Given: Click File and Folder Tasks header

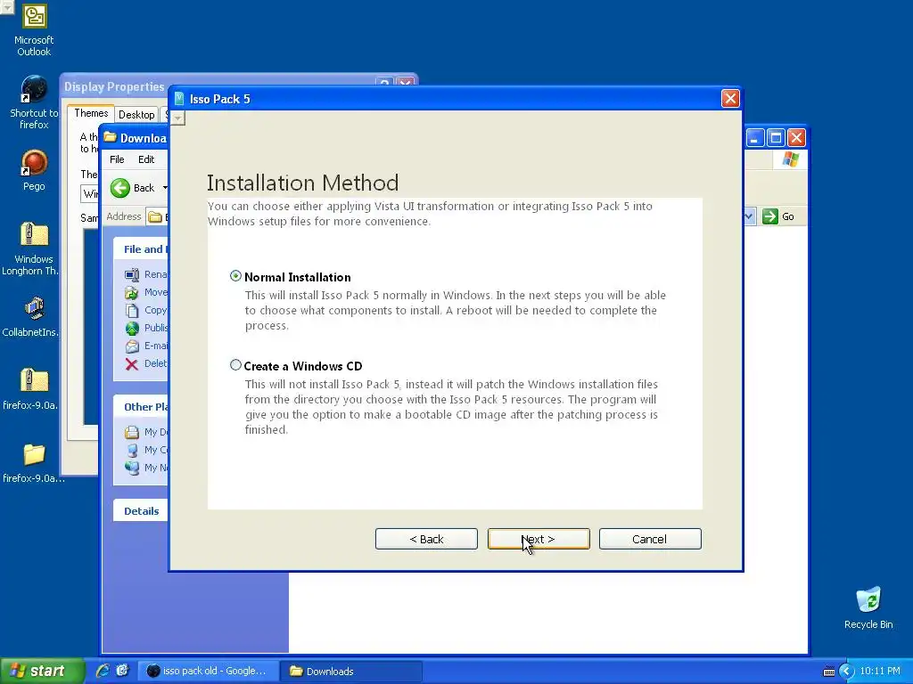Looking at the screenshot, I should [140, 249].
